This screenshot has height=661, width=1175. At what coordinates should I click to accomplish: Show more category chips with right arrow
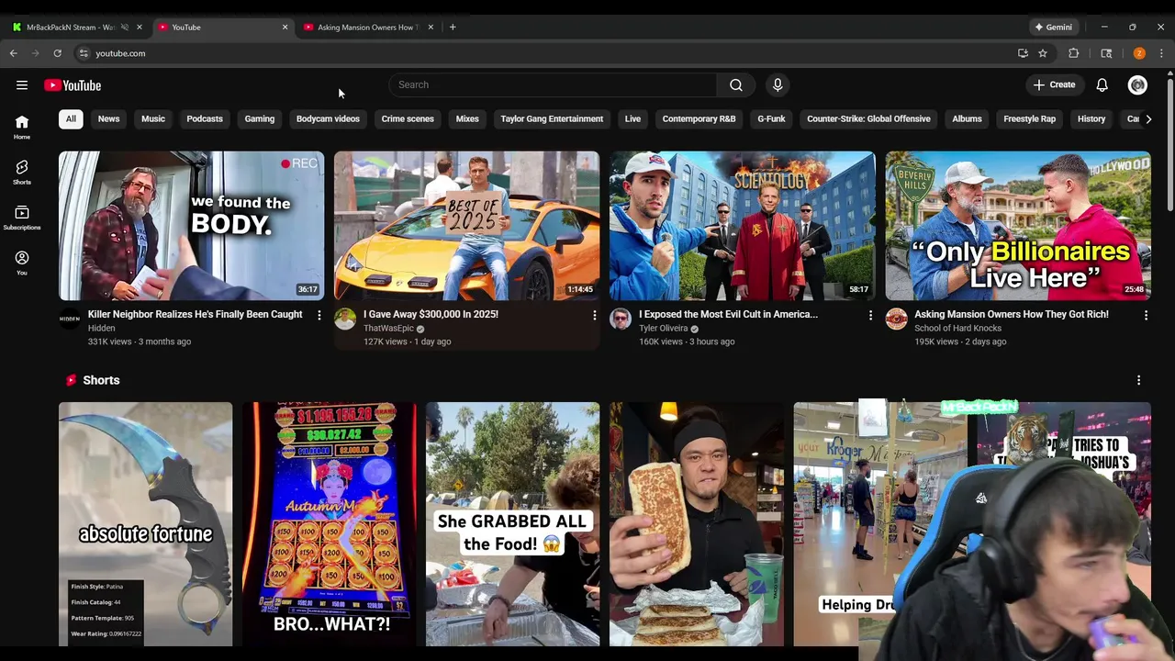(x=1147, y=118)
